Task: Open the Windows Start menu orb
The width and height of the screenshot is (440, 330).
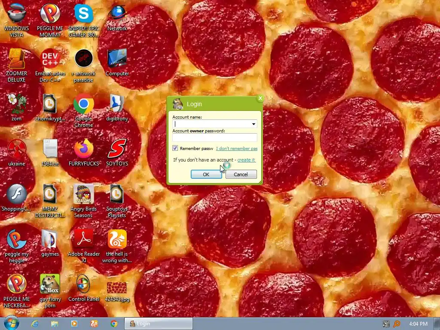Action: [x=11, y=324]
